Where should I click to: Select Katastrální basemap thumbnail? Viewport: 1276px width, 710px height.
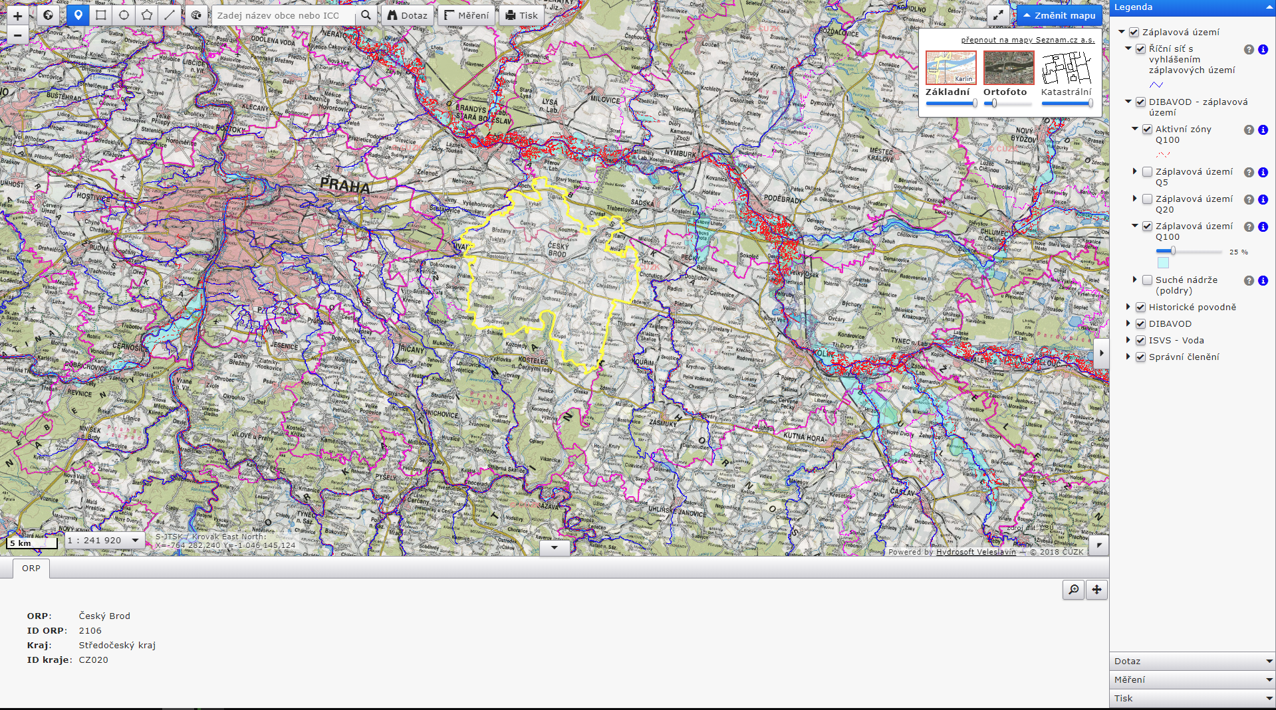1067,68
